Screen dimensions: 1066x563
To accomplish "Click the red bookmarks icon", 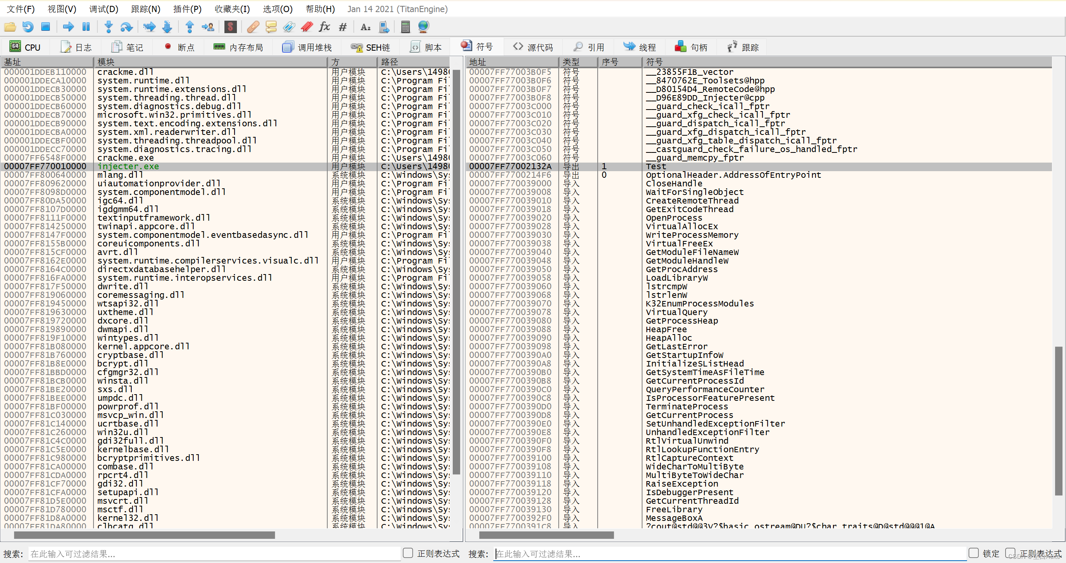I will (x=307, y=27).
